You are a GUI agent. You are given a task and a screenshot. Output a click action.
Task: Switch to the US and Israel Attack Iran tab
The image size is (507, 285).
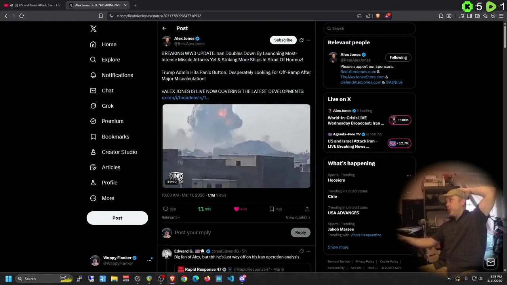[32, 5]
